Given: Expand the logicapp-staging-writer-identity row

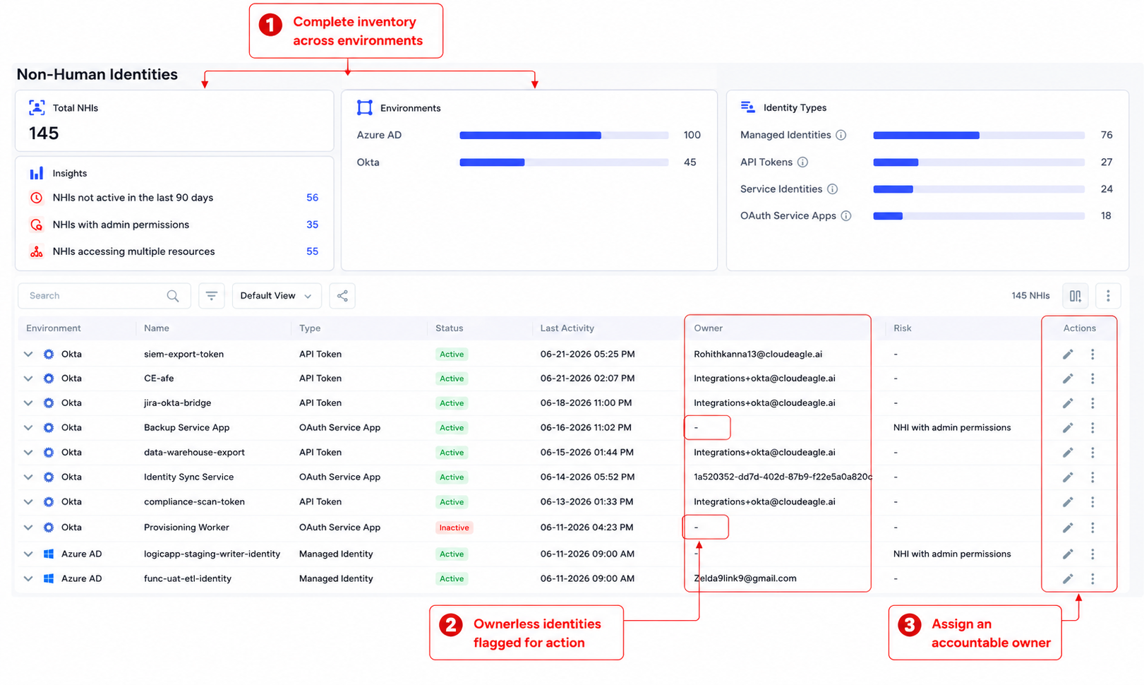Looking at the screenshot, I should pyautogui.click(x=28, y=554).
